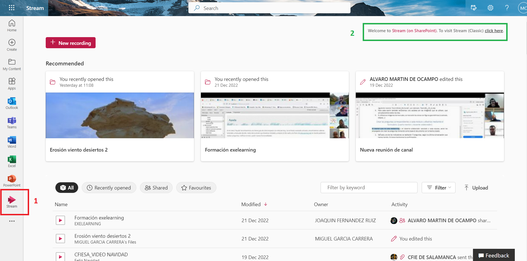This screenshot has height=261, width=527.
Task: Toggle the Recently opened filter
Action: (109, 188)
